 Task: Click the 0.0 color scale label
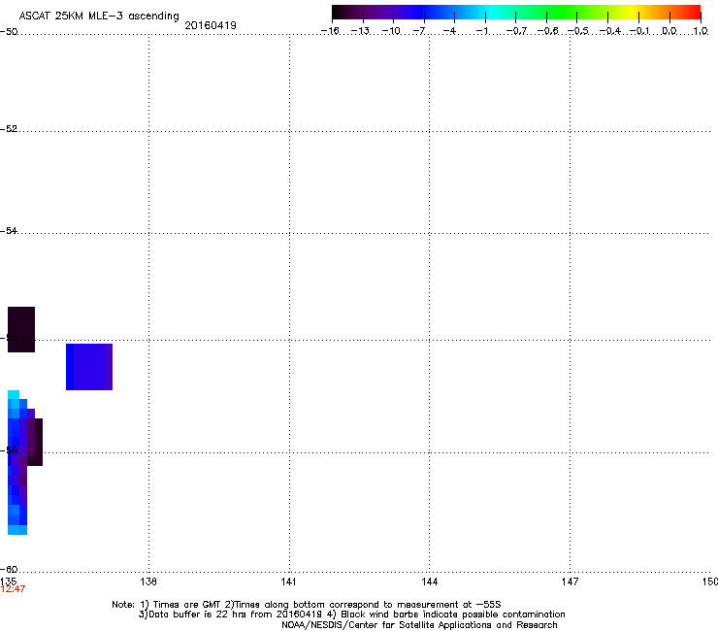[669, 31]
